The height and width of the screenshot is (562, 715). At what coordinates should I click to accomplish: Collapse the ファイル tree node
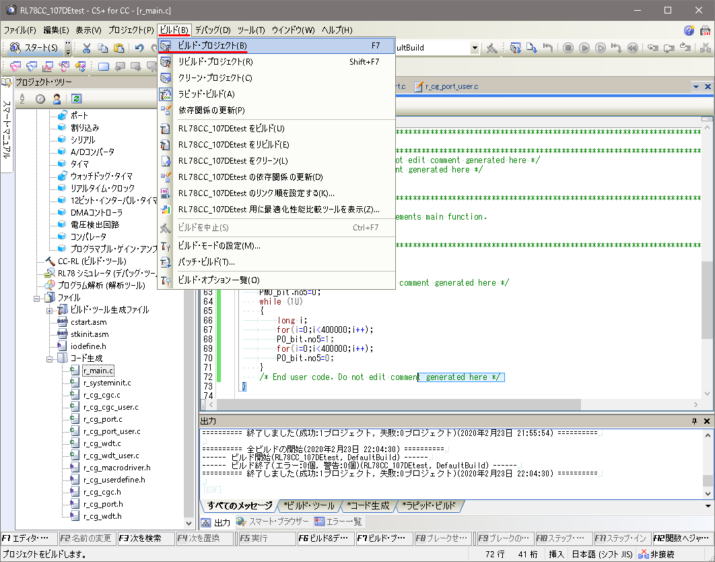pos(37,298)
